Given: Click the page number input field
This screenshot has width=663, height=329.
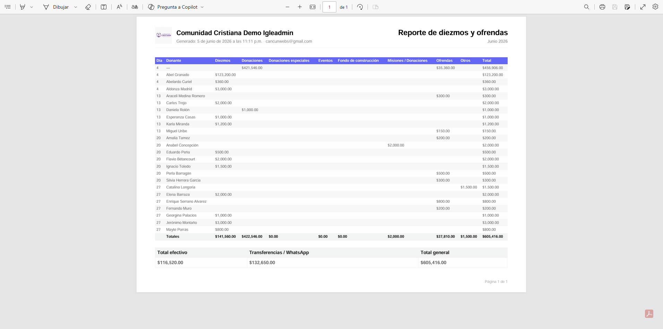Looking at the screenshot, I should point(329,7).
